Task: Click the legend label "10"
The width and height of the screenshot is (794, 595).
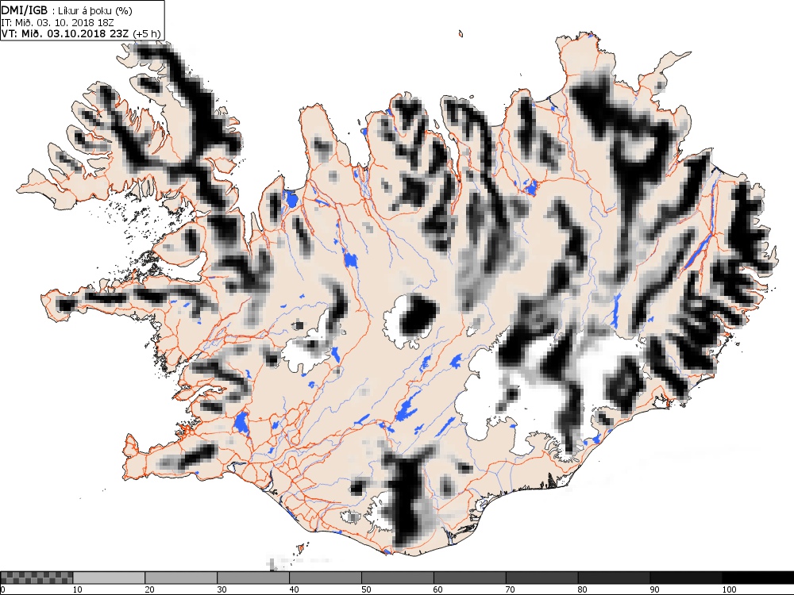Action: point(78,589)
